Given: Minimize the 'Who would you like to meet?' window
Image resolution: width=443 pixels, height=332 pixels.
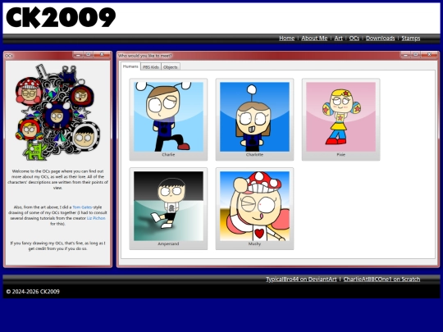Looking at the screenshot, I should point(405,55).
